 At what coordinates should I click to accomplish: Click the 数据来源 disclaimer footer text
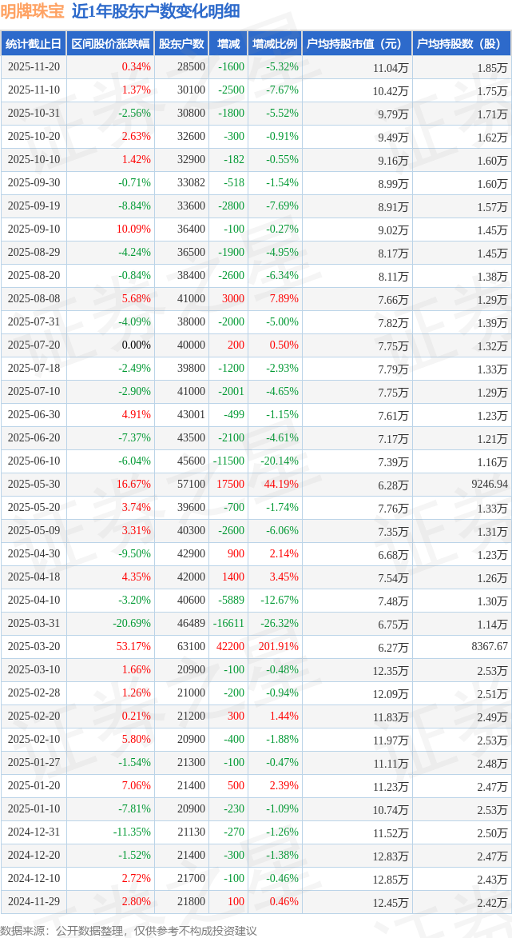(129, 930)
